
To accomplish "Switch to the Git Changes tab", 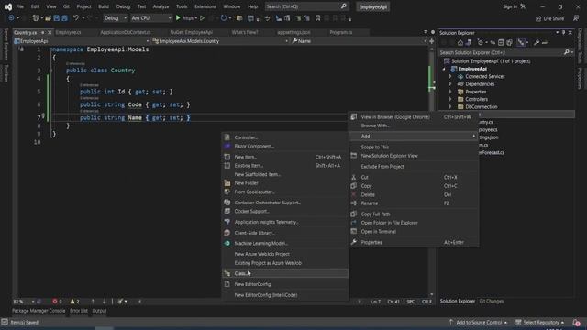I will pos(492,302).
